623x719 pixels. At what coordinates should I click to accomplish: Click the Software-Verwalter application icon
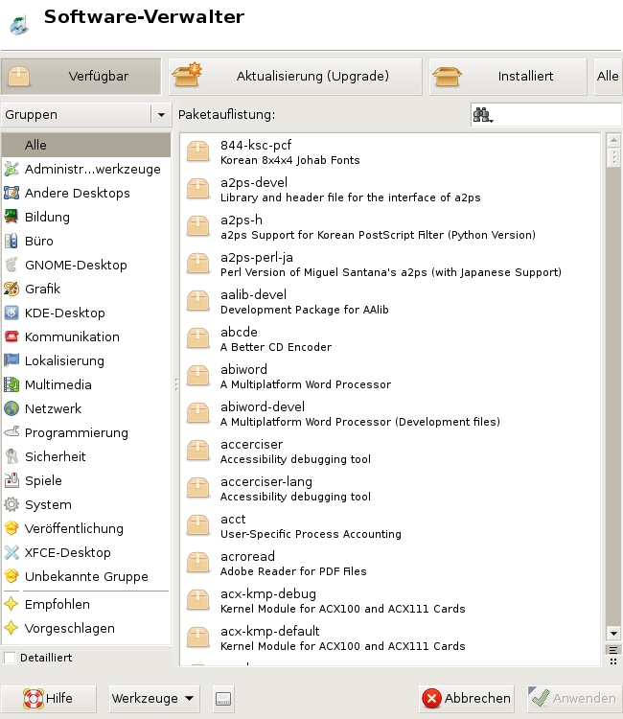point(19,25)
